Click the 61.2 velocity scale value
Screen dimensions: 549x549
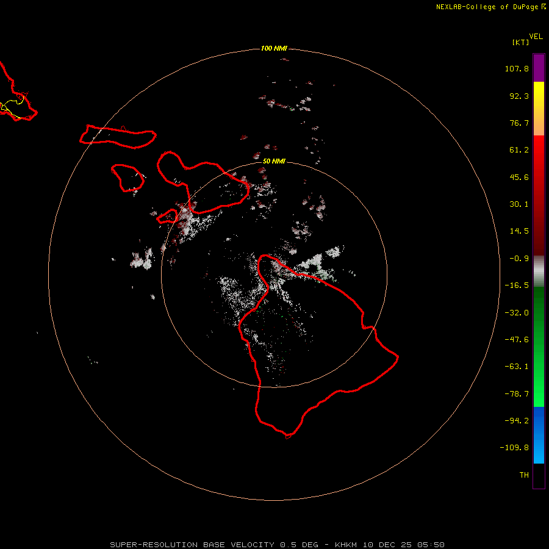[519, 150]
